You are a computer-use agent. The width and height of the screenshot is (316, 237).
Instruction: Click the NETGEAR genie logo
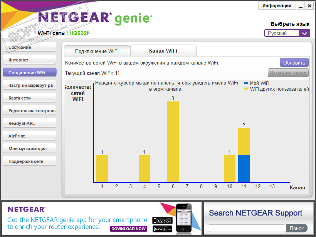coord(95,18)
